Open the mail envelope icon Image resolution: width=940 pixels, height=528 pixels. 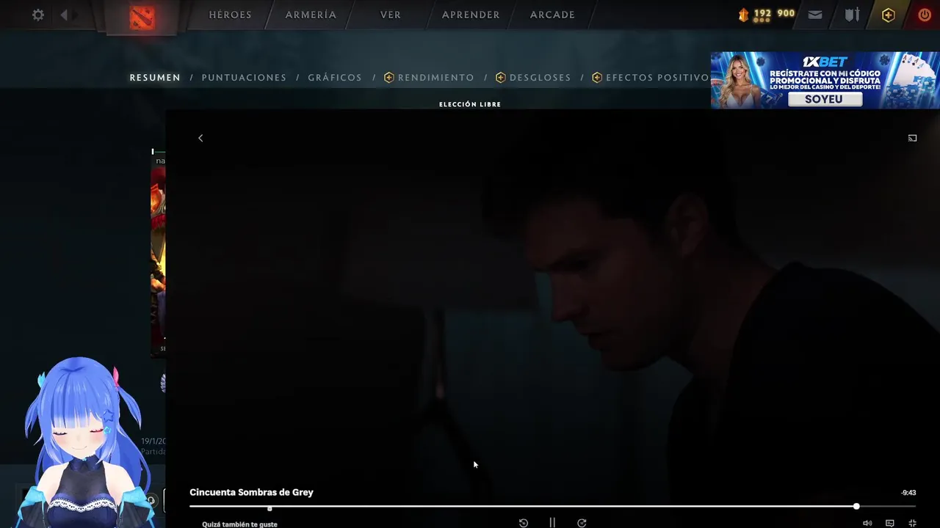815,15
